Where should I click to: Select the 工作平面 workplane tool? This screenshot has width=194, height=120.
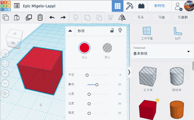pyautogui.click(x=147, y=33)
